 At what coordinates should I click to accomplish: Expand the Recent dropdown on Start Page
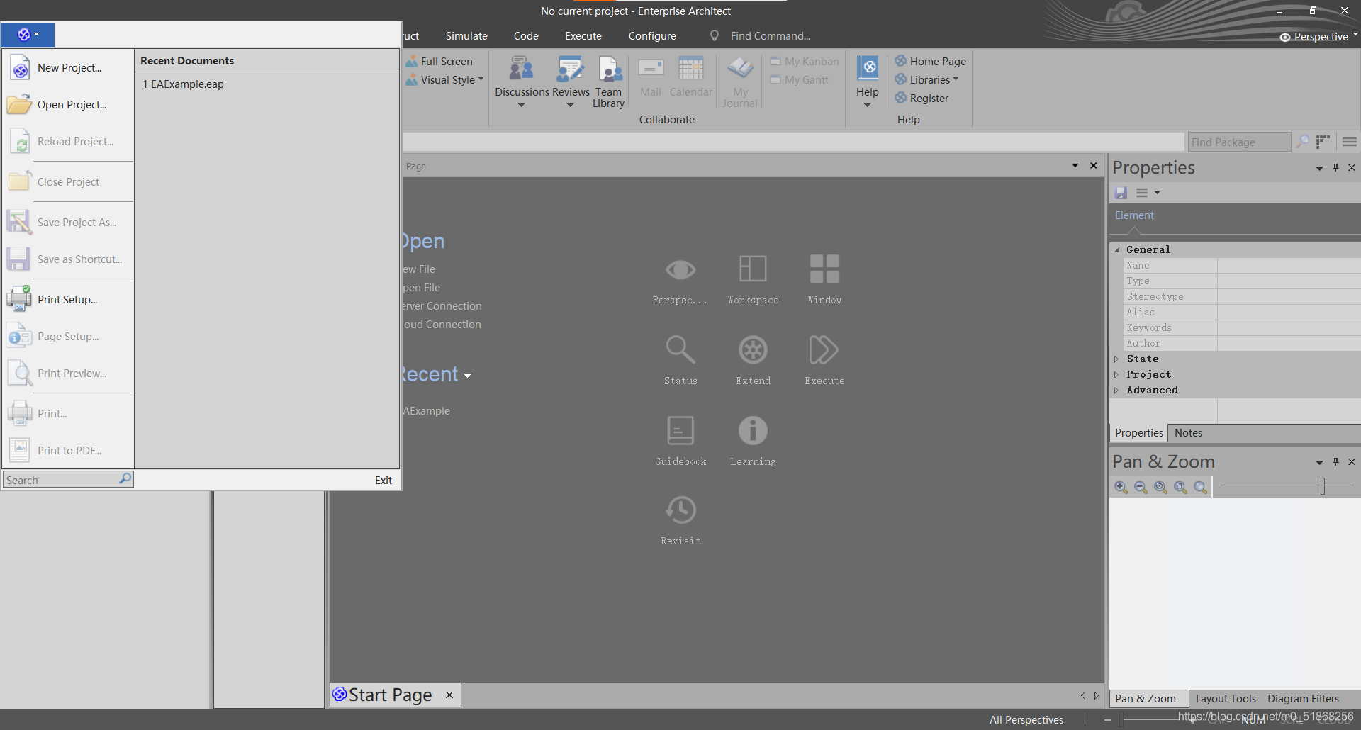coord(467,376)
